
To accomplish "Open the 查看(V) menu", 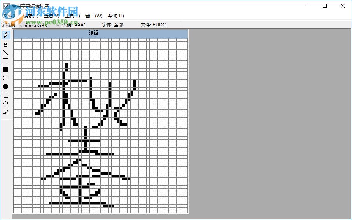I will click(x=51, y=16).
